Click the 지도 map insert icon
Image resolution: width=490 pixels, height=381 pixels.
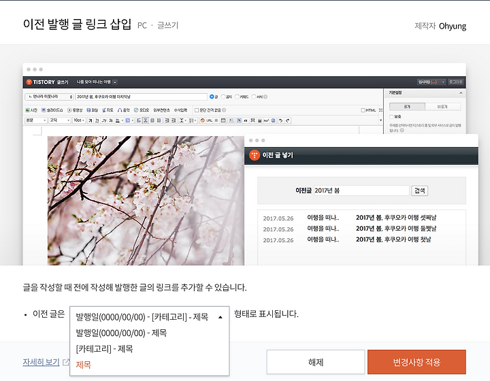pos(104,110)
